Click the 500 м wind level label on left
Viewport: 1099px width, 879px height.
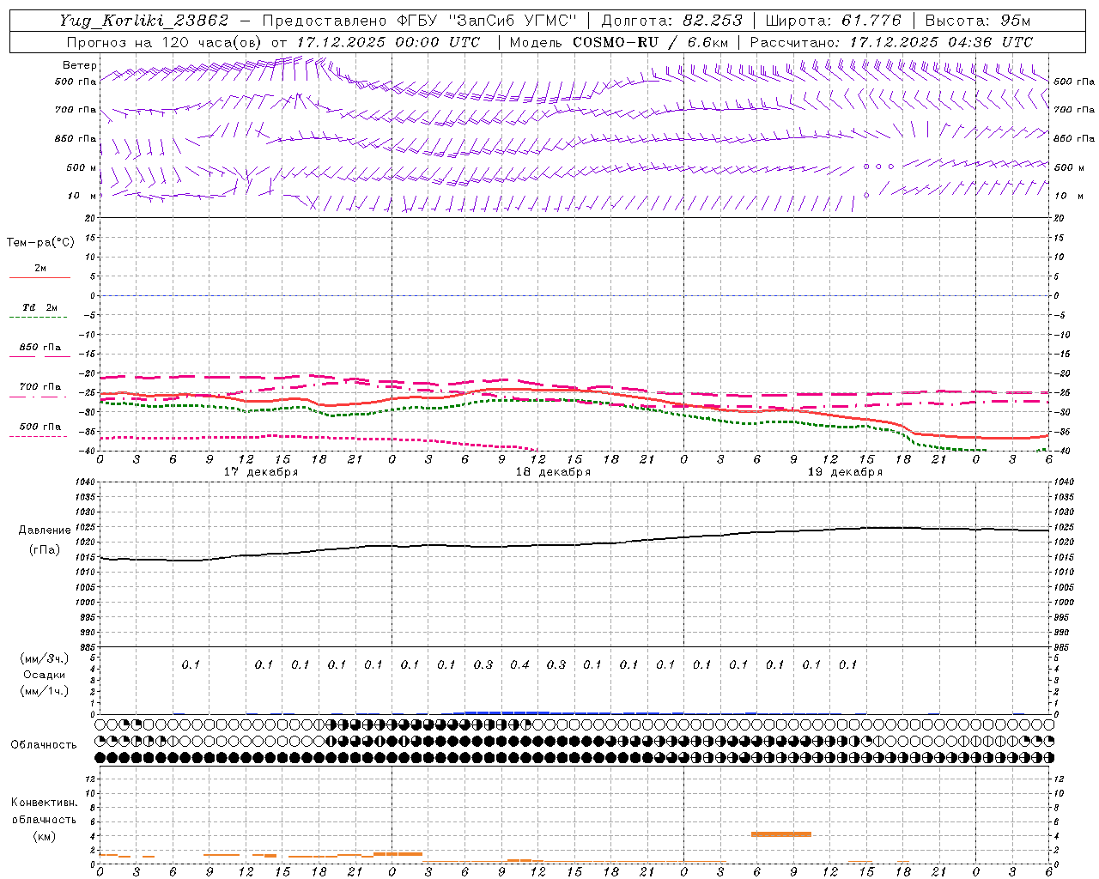click(x=81, y=168)
